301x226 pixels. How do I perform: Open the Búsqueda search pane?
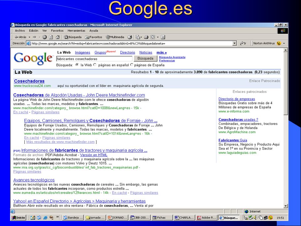[73, 37]
